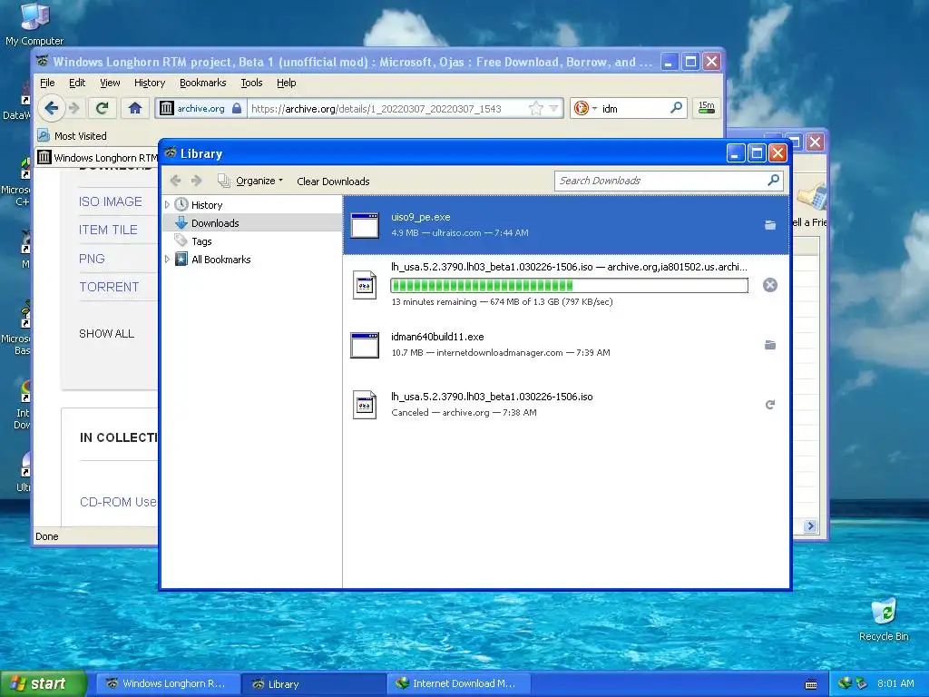Click the History clock icon in sidebar
This screenshot has height=697, width=929.
point(181,204)
